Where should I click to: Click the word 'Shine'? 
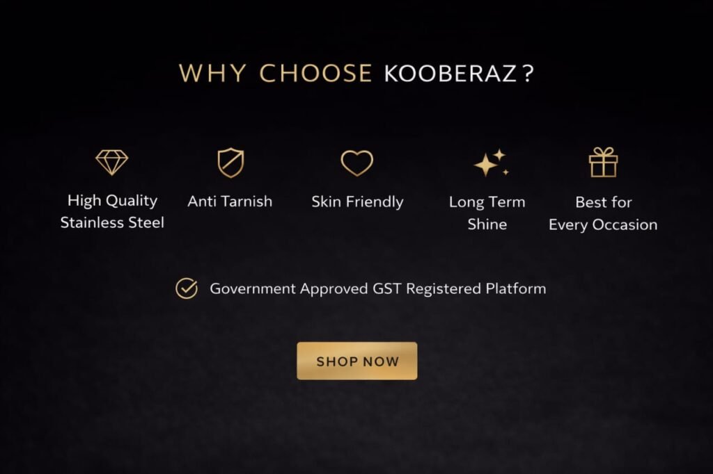coord(487,224)
